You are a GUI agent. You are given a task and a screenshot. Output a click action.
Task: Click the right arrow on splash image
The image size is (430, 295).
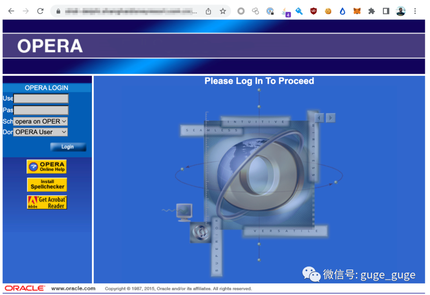click(x=331, y=118)
